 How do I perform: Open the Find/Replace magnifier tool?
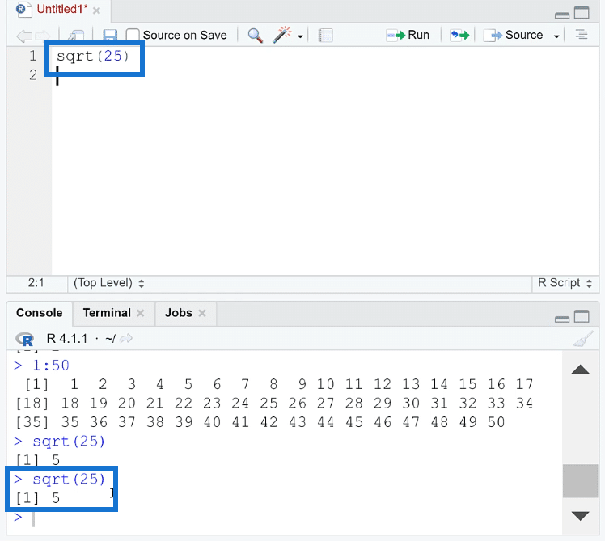click(255, 36)
